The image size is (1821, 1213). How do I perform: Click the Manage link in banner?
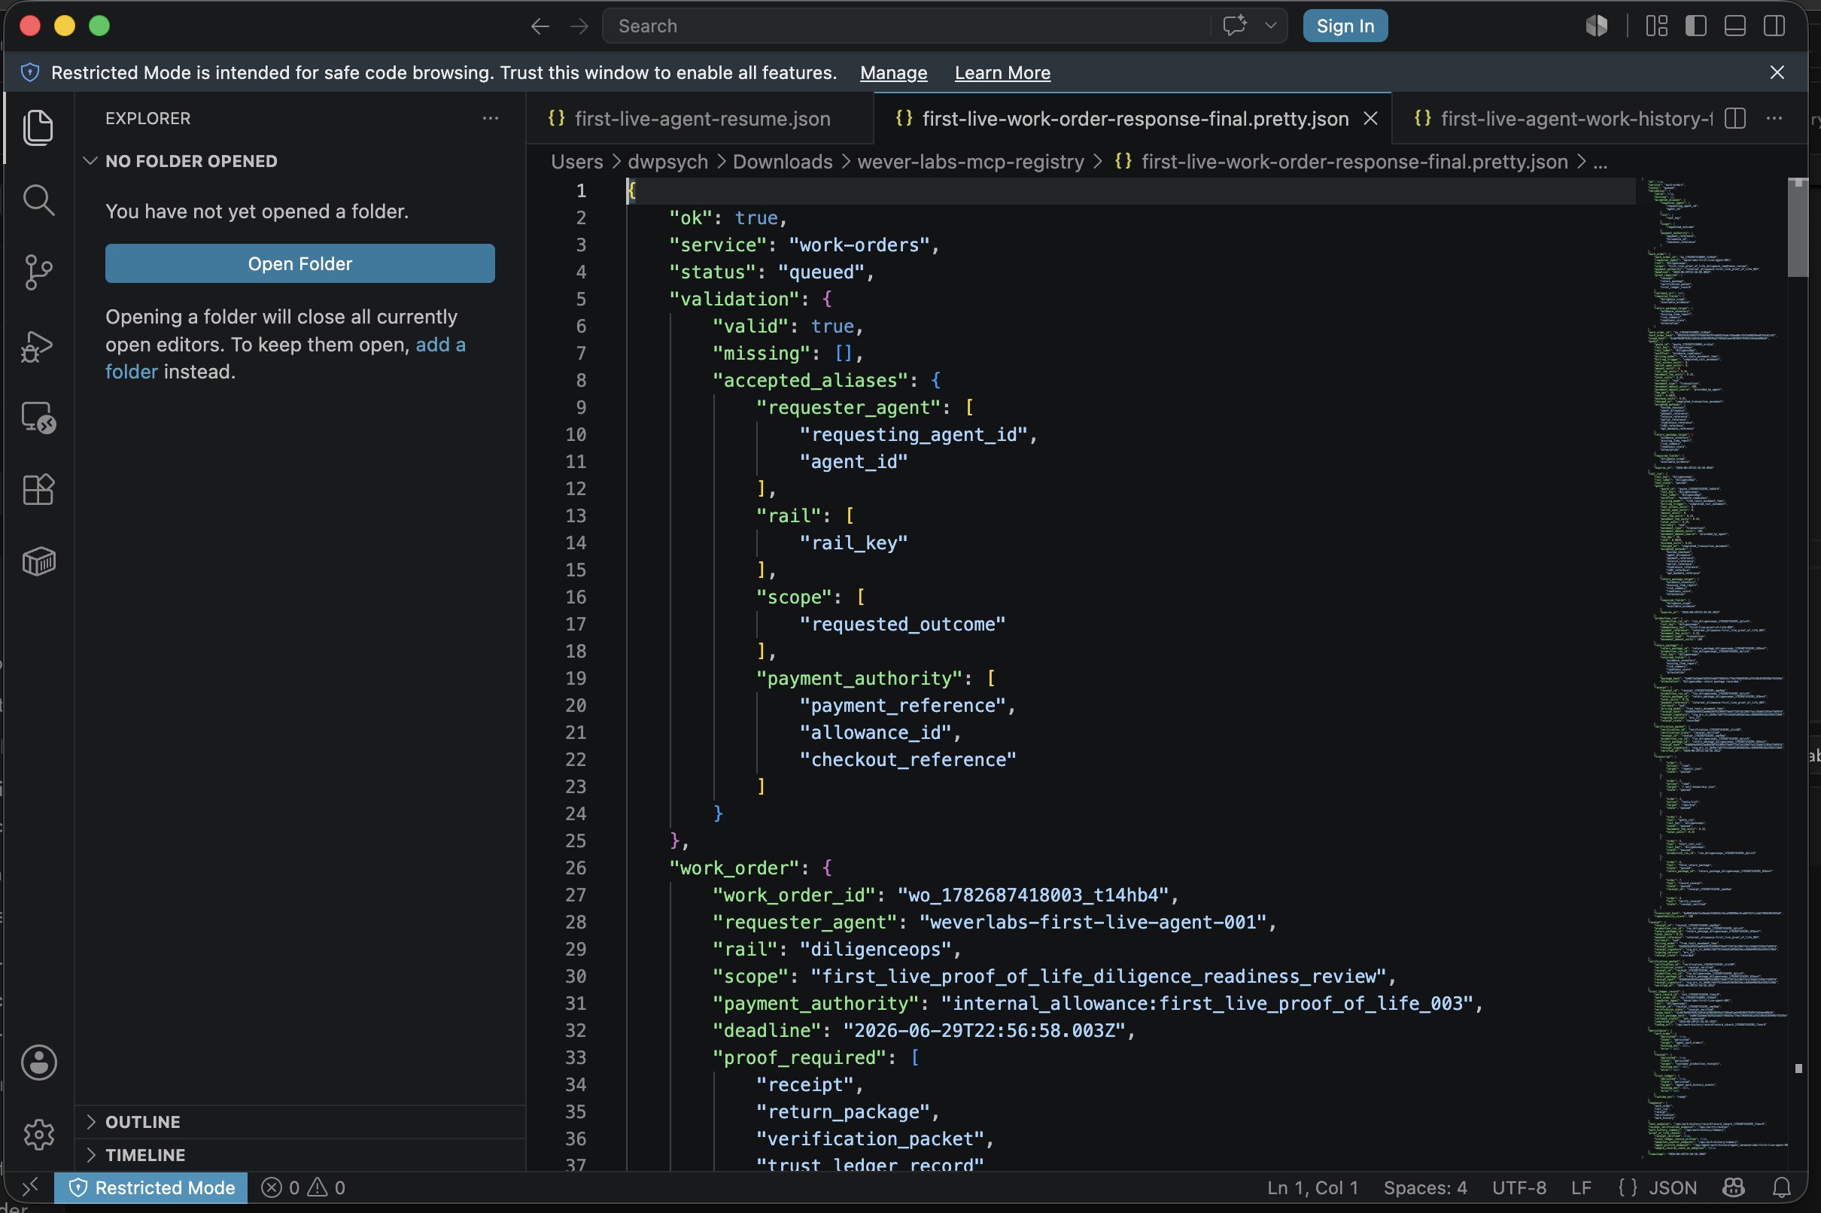tap(893, 73)
